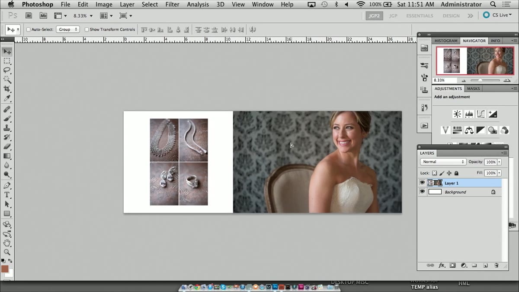
Task: Open the Auto-Select Group dropdown
Action: 68,29
